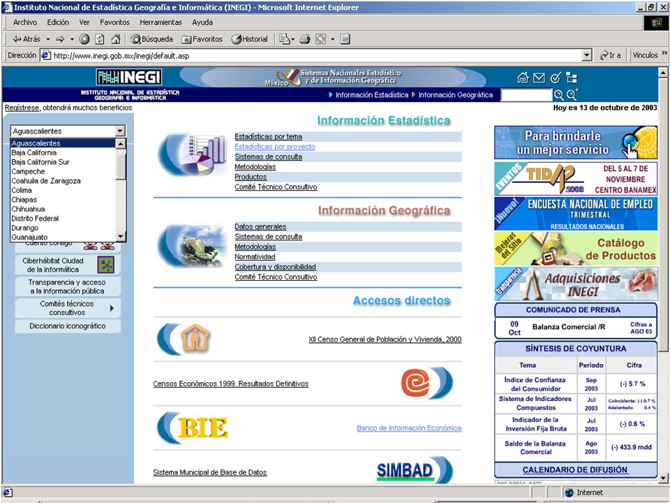The height and width of the screenshot is (503, 670).
Task: Click the envelope contact icon in header
Action: [539, 78]
